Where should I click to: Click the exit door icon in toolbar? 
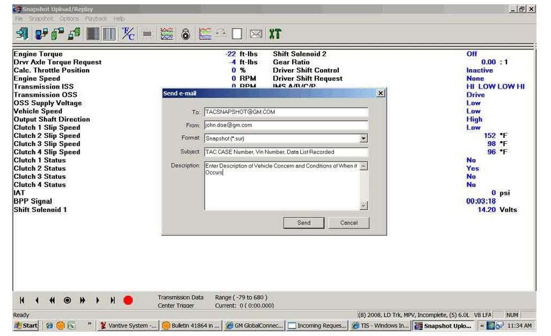coord(22,34)
